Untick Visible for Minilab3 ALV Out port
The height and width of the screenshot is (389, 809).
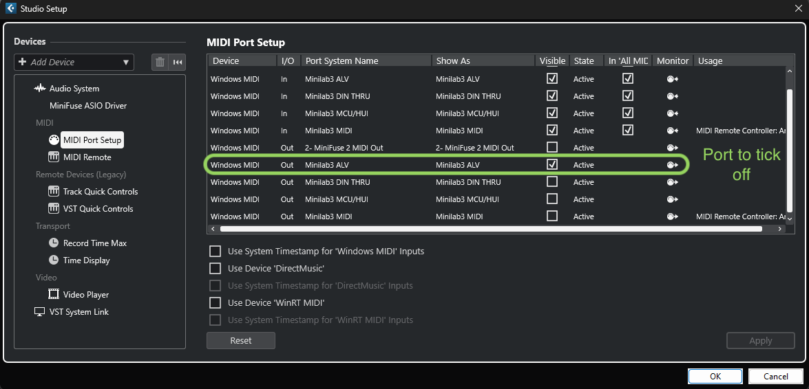point(552,164)
